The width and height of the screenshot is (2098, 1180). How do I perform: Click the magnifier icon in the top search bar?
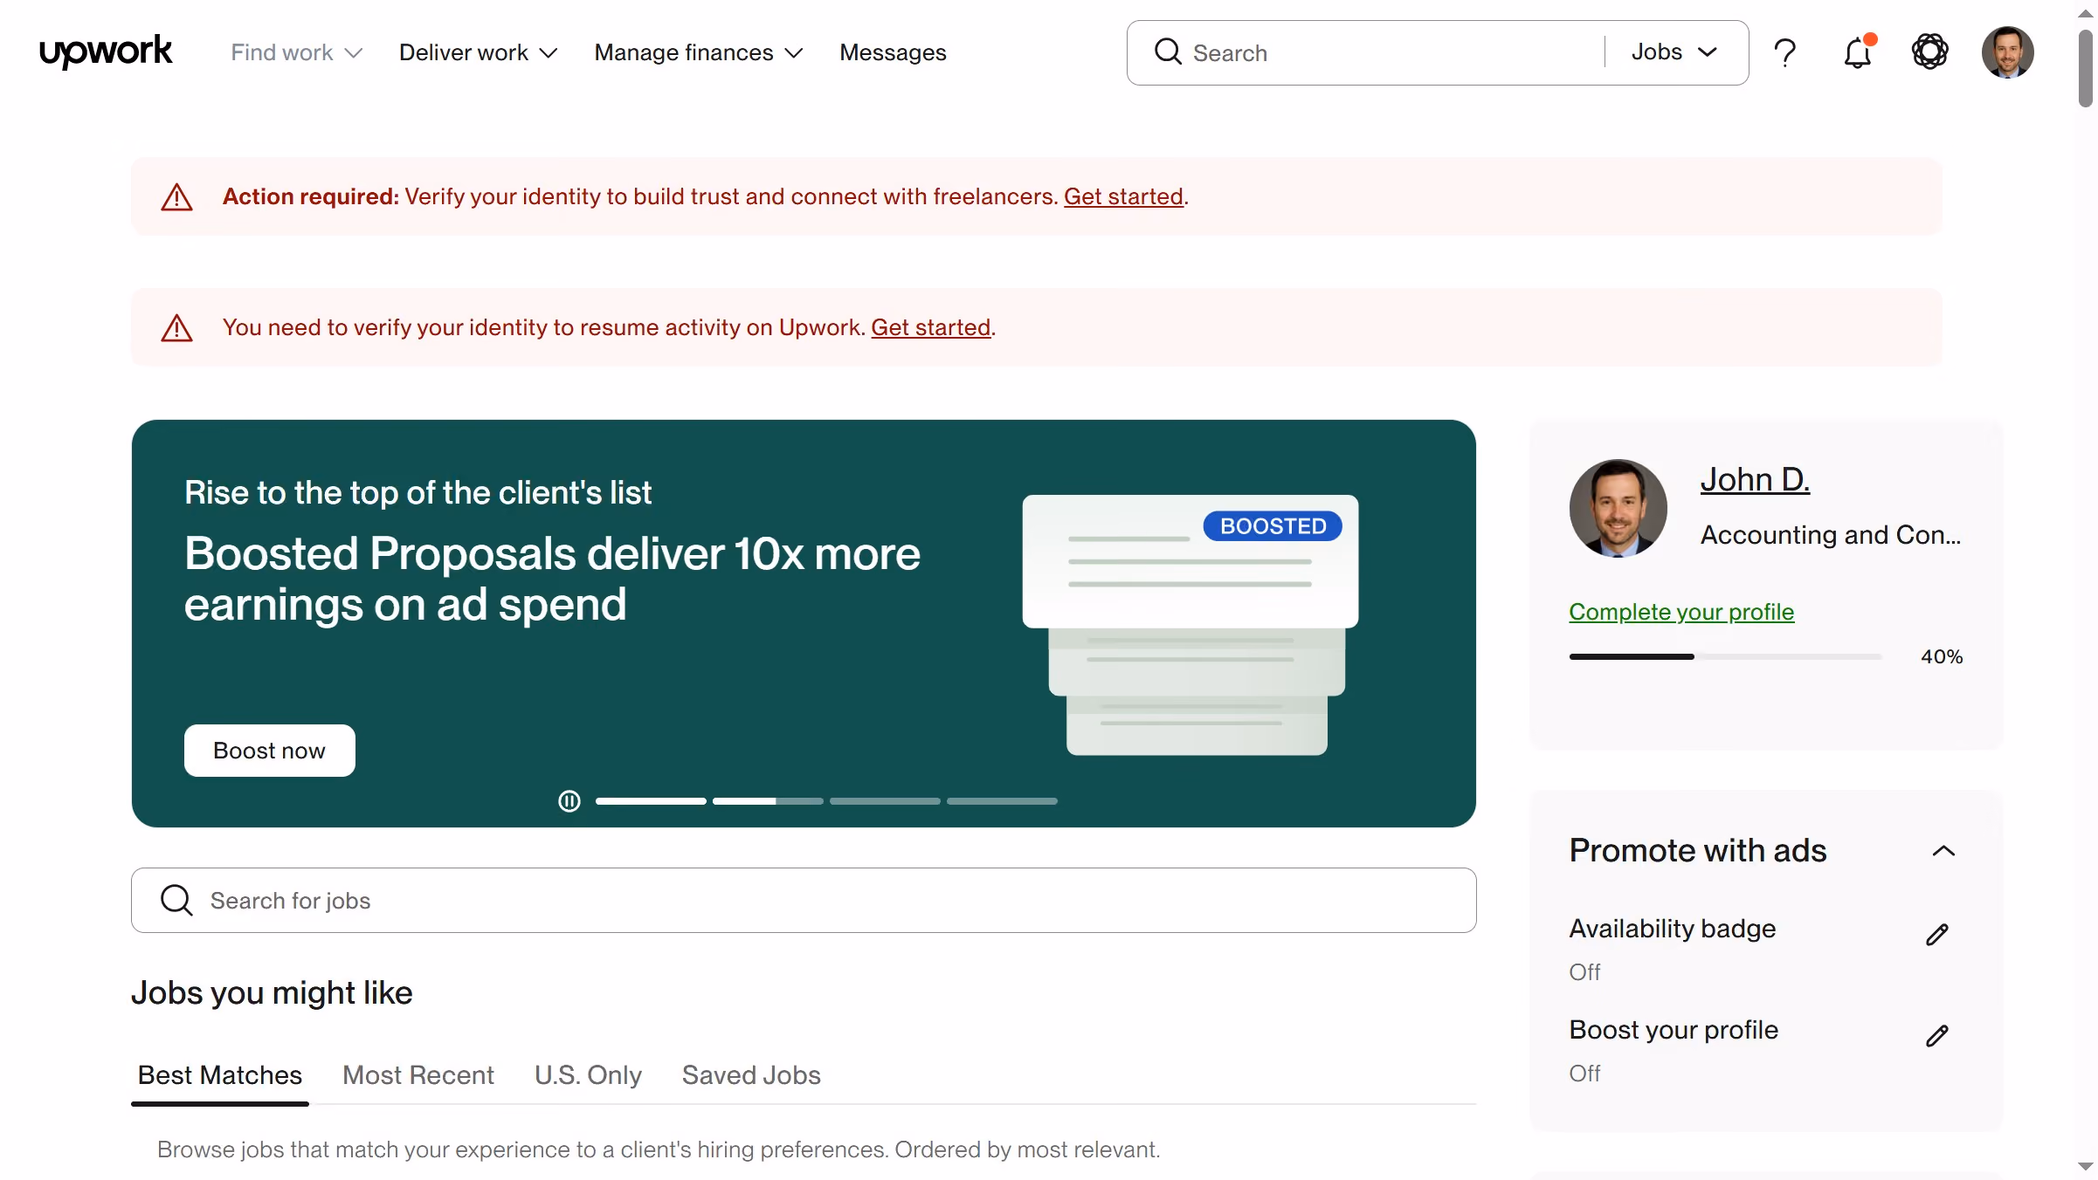pyautogui.click(x=1168, y=52)
